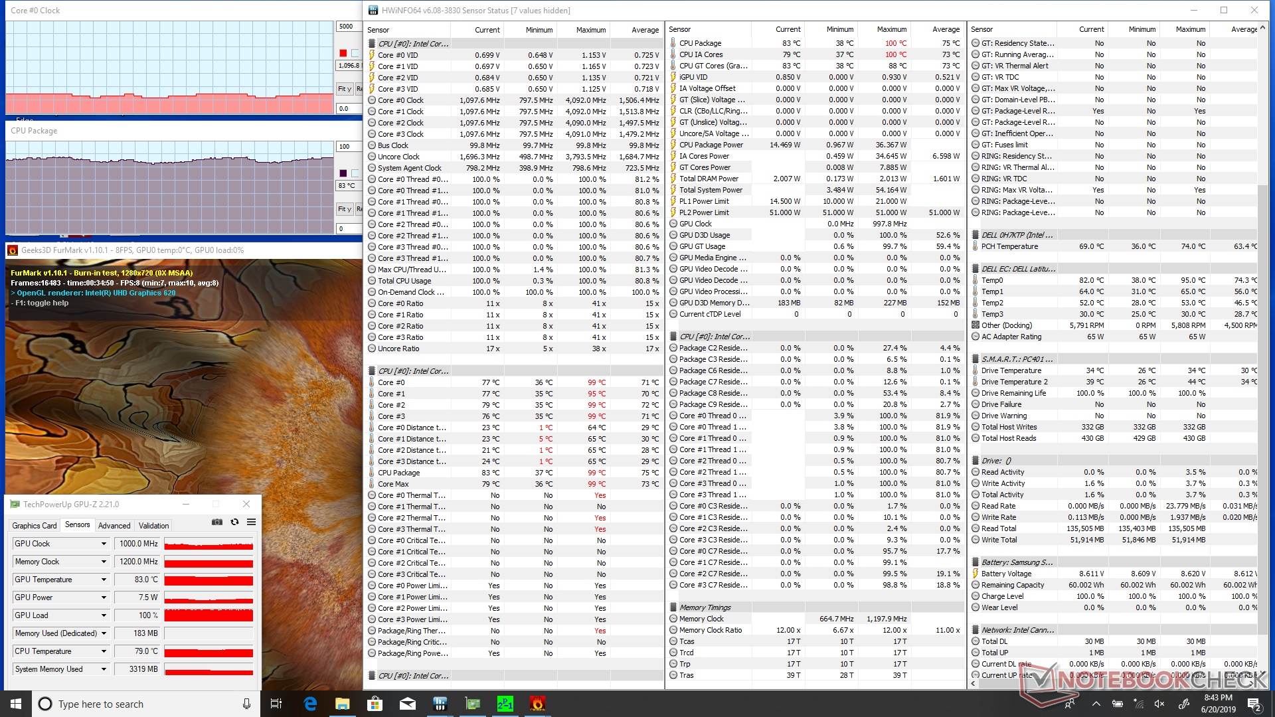Show hidden system tray icons chevron
This screenshot has height=717, width=1275.
pos(1096,704)
